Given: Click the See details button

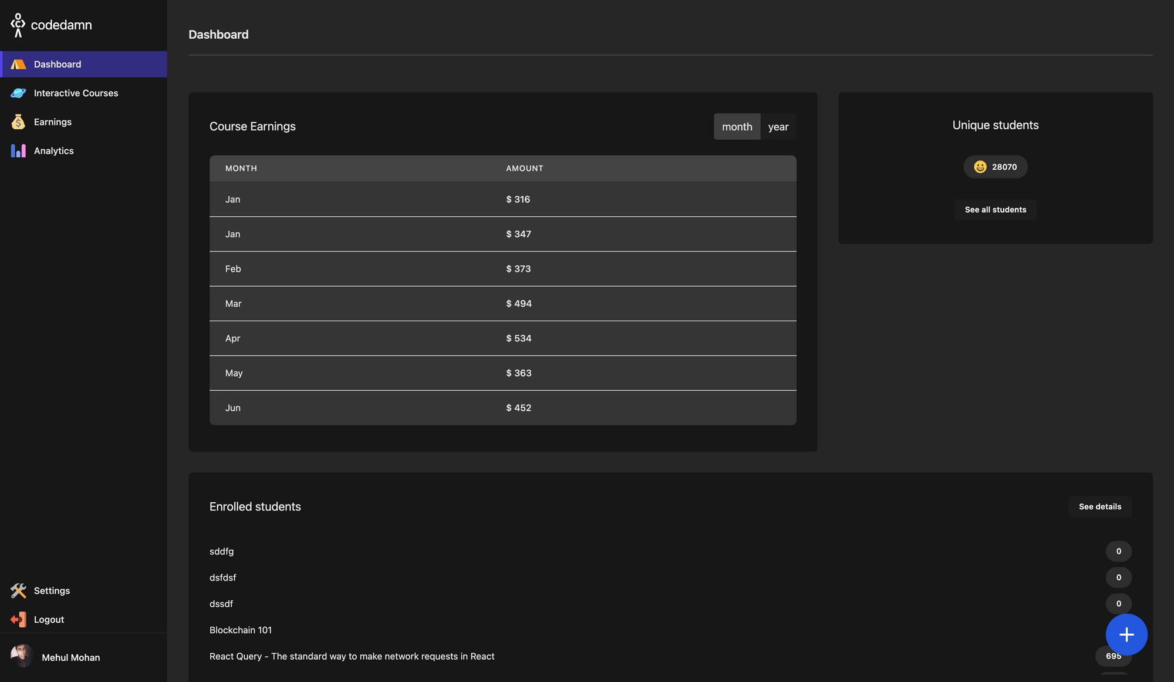Looking at the screenshot, I should click(x=1099, y=506).
